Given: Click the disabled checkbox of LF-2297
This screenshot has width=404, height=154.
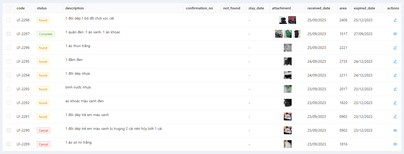Looking at the screenshot, I should pos(9,34).
